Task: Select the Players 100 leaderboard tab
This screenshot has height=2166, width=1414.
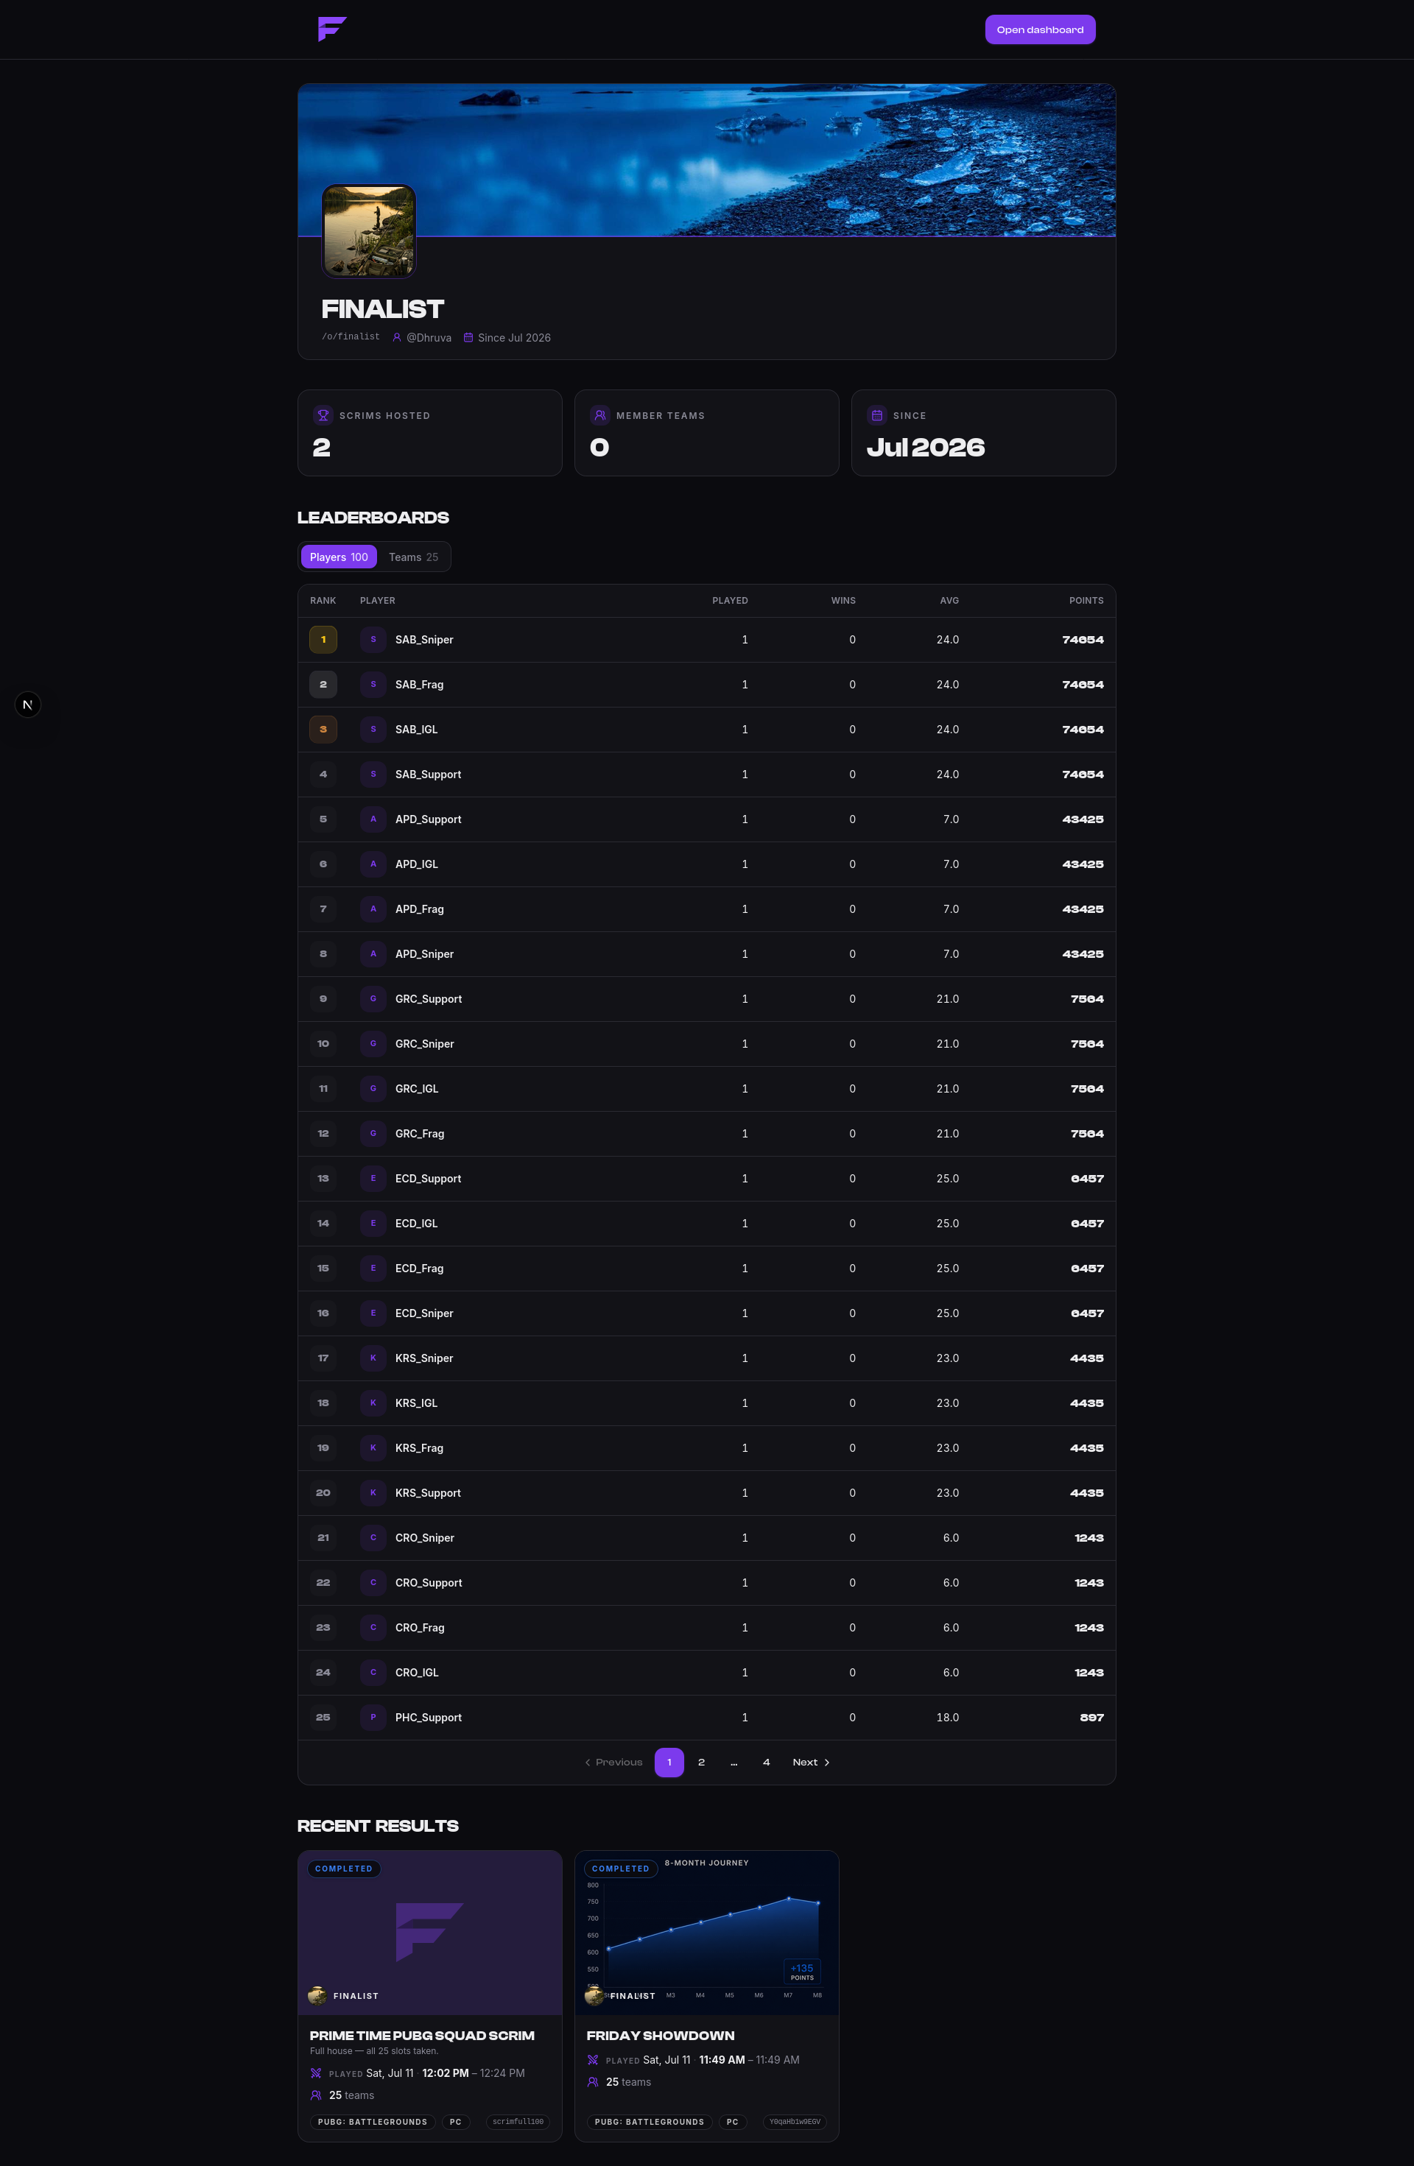Action: tap(339, 557)
